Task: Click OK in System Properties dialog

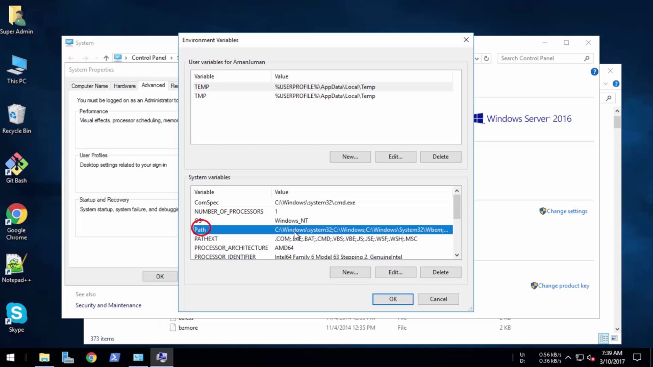Action: (x=160, y=276)
